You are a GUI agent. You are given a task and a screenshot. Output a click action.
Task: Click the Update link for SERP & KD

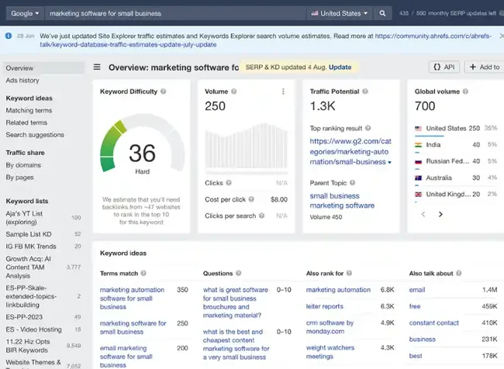(340, 67)
